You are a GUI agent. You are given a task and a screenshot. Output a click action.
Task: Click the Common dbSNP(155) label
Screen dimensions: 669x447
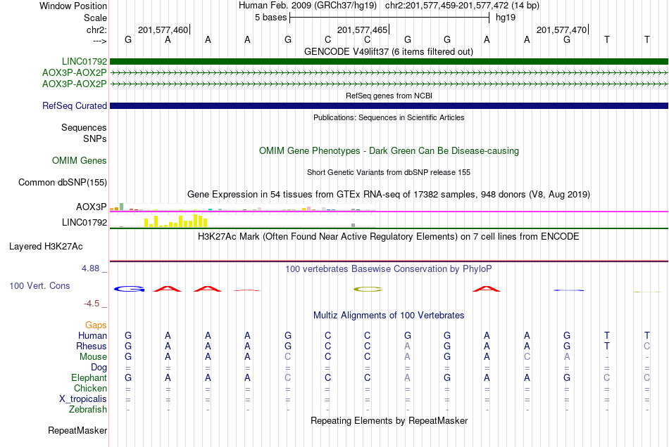[63, 183]
